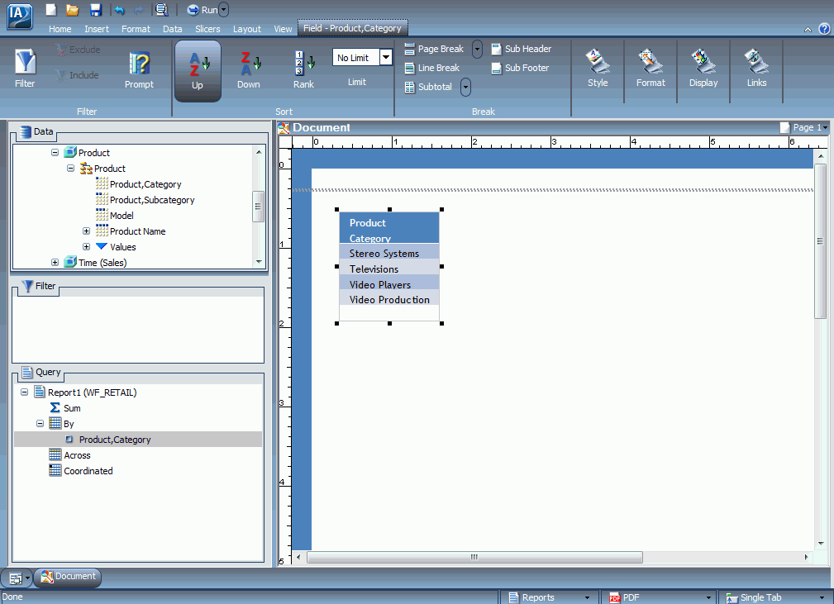Image resolution: width=834 pixels, height=604 pixels.
Task: Open the Slicers tab
Action: [207, 29]
